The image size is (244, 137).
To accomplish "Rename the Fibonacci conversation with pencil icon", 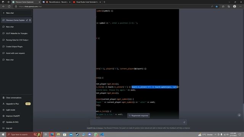I will (x=27, y=20).
